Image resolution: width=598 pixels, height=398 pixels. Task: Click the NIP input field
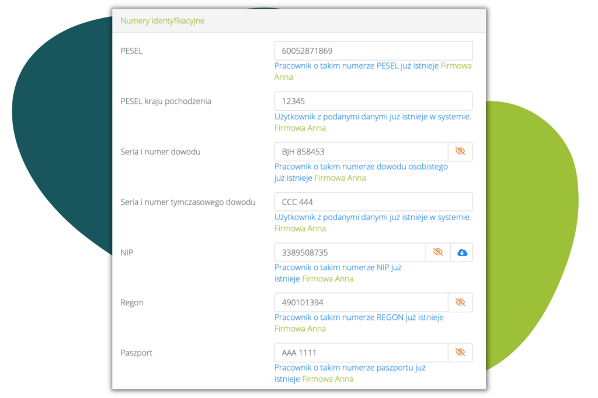coord(350,252)
